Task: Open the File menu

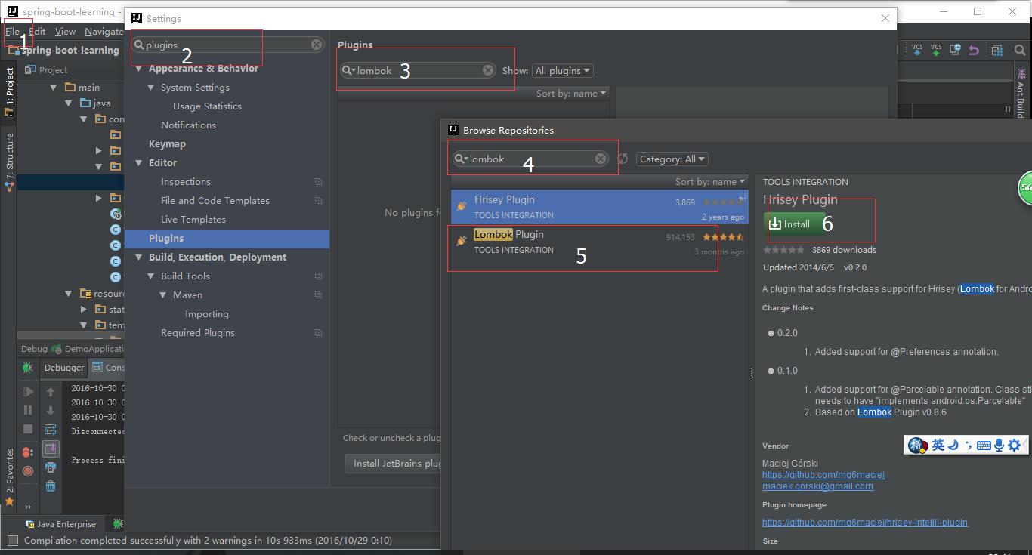Action: tap(13, 31)
